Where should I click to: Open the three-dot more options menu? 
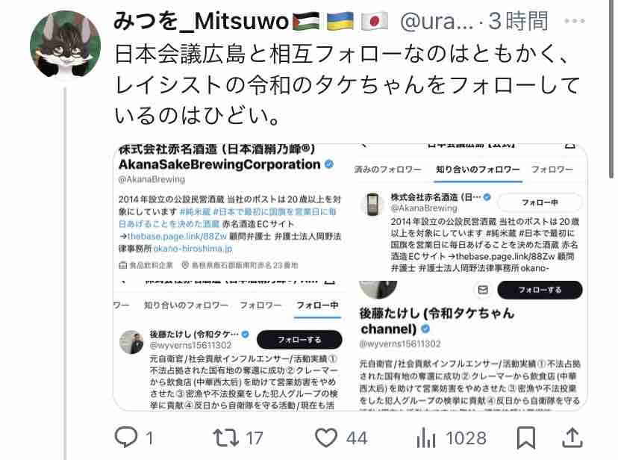[574, 21]
